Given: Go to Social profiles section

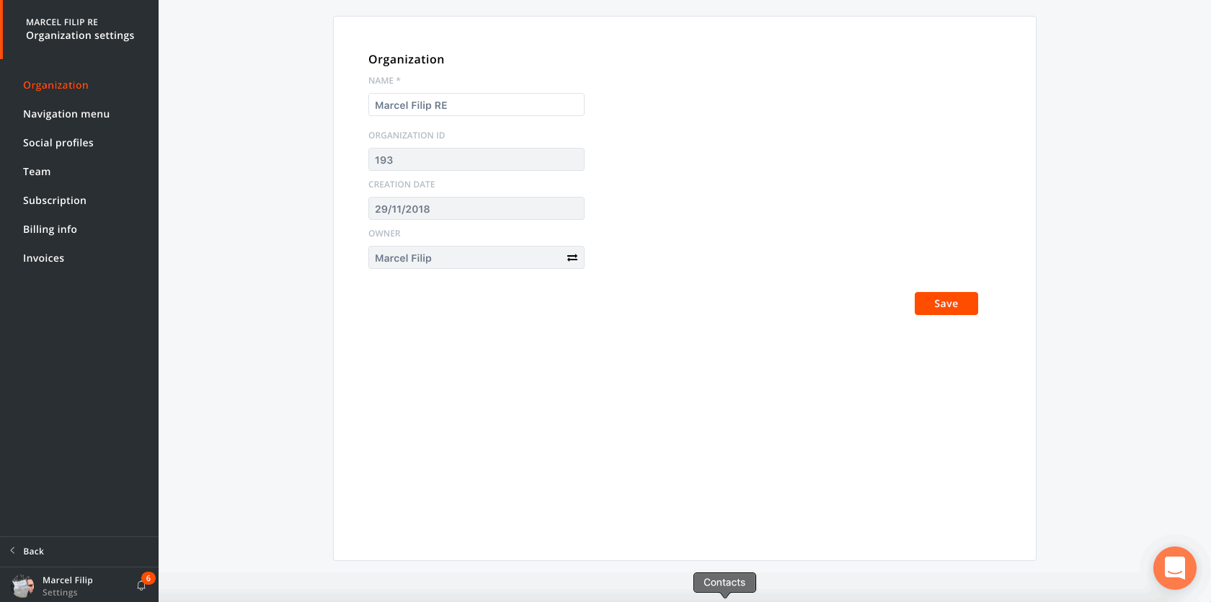Looking at the screenshot, I should tap(58, 143).
